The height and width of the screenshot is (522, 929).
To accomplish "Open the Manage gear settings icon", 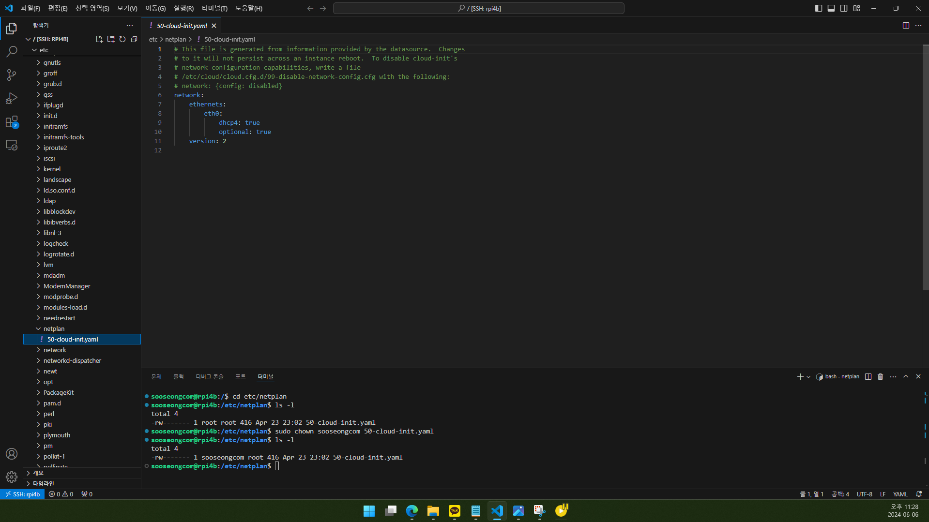I will coord(12,477).
